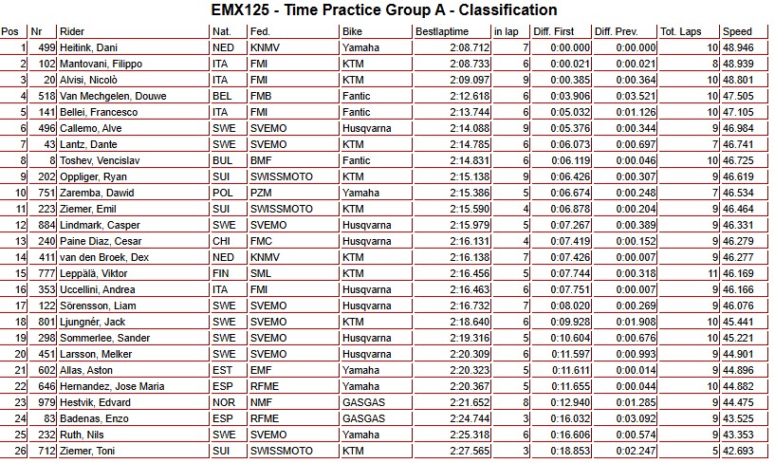Click the Bike column header

pyautogui.click(x=351, y=31)
